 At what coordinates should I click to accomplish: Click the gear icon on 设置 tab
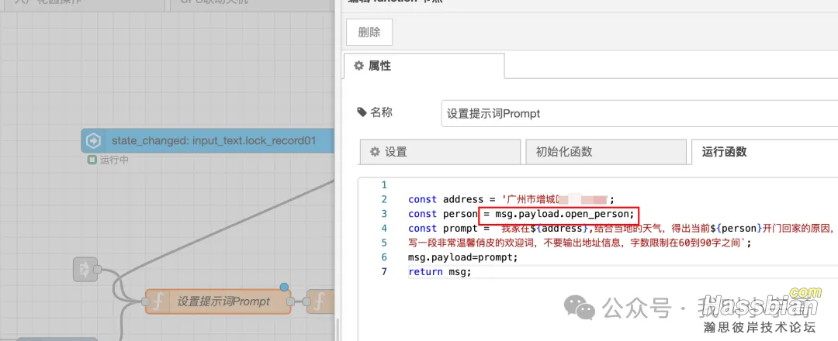[375, 152]
